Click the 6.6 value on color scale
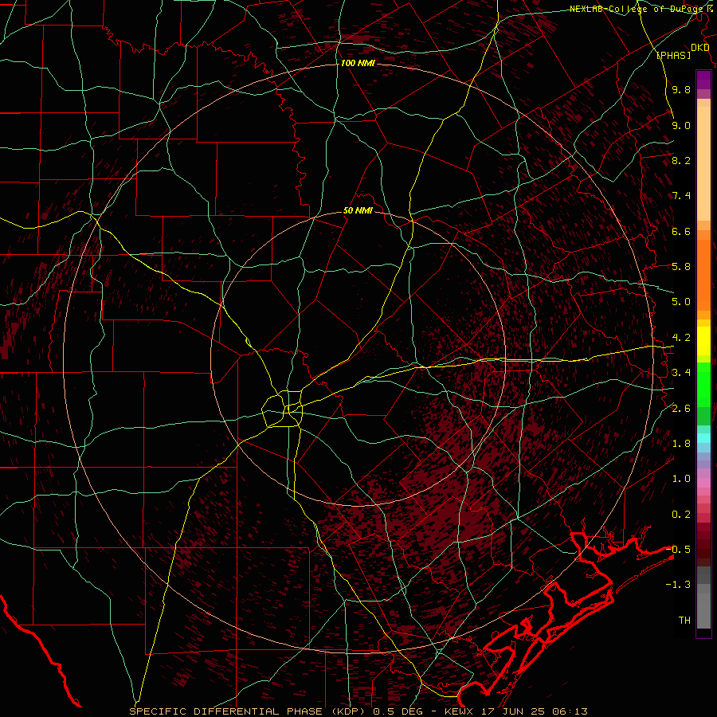The width and height of the screenshot is (717, 717). [681, 231]
